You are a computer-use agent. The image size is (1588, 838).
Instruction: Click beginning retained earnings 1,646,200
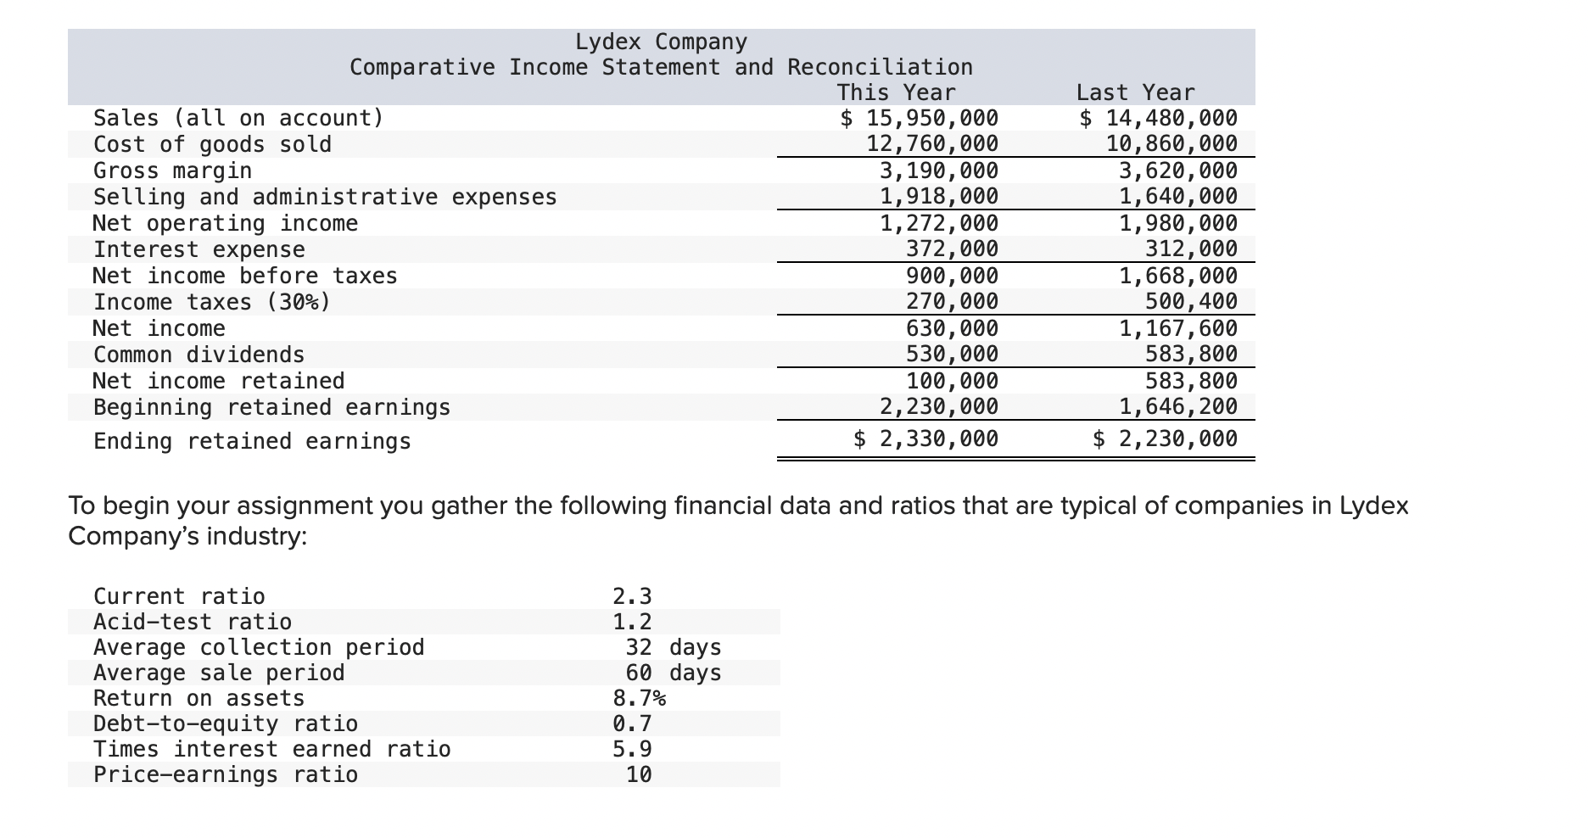1178,407
